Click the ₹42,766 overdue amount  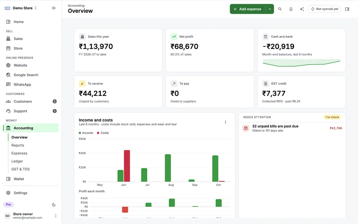click(x=336, y=128)
